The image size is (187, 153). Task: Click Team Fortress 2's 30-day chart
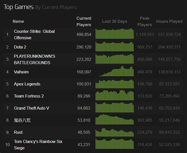coord(114,95)
